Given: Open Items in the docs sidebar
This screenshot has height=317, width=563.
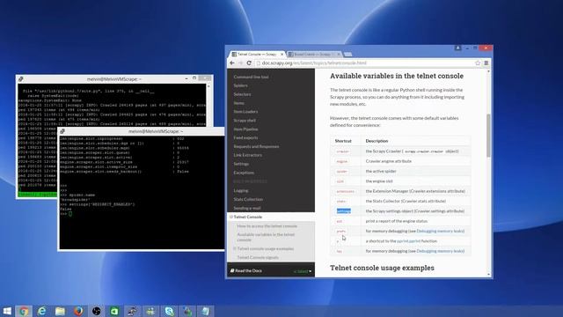Looking at the screenshot, I should pos(238,103).
